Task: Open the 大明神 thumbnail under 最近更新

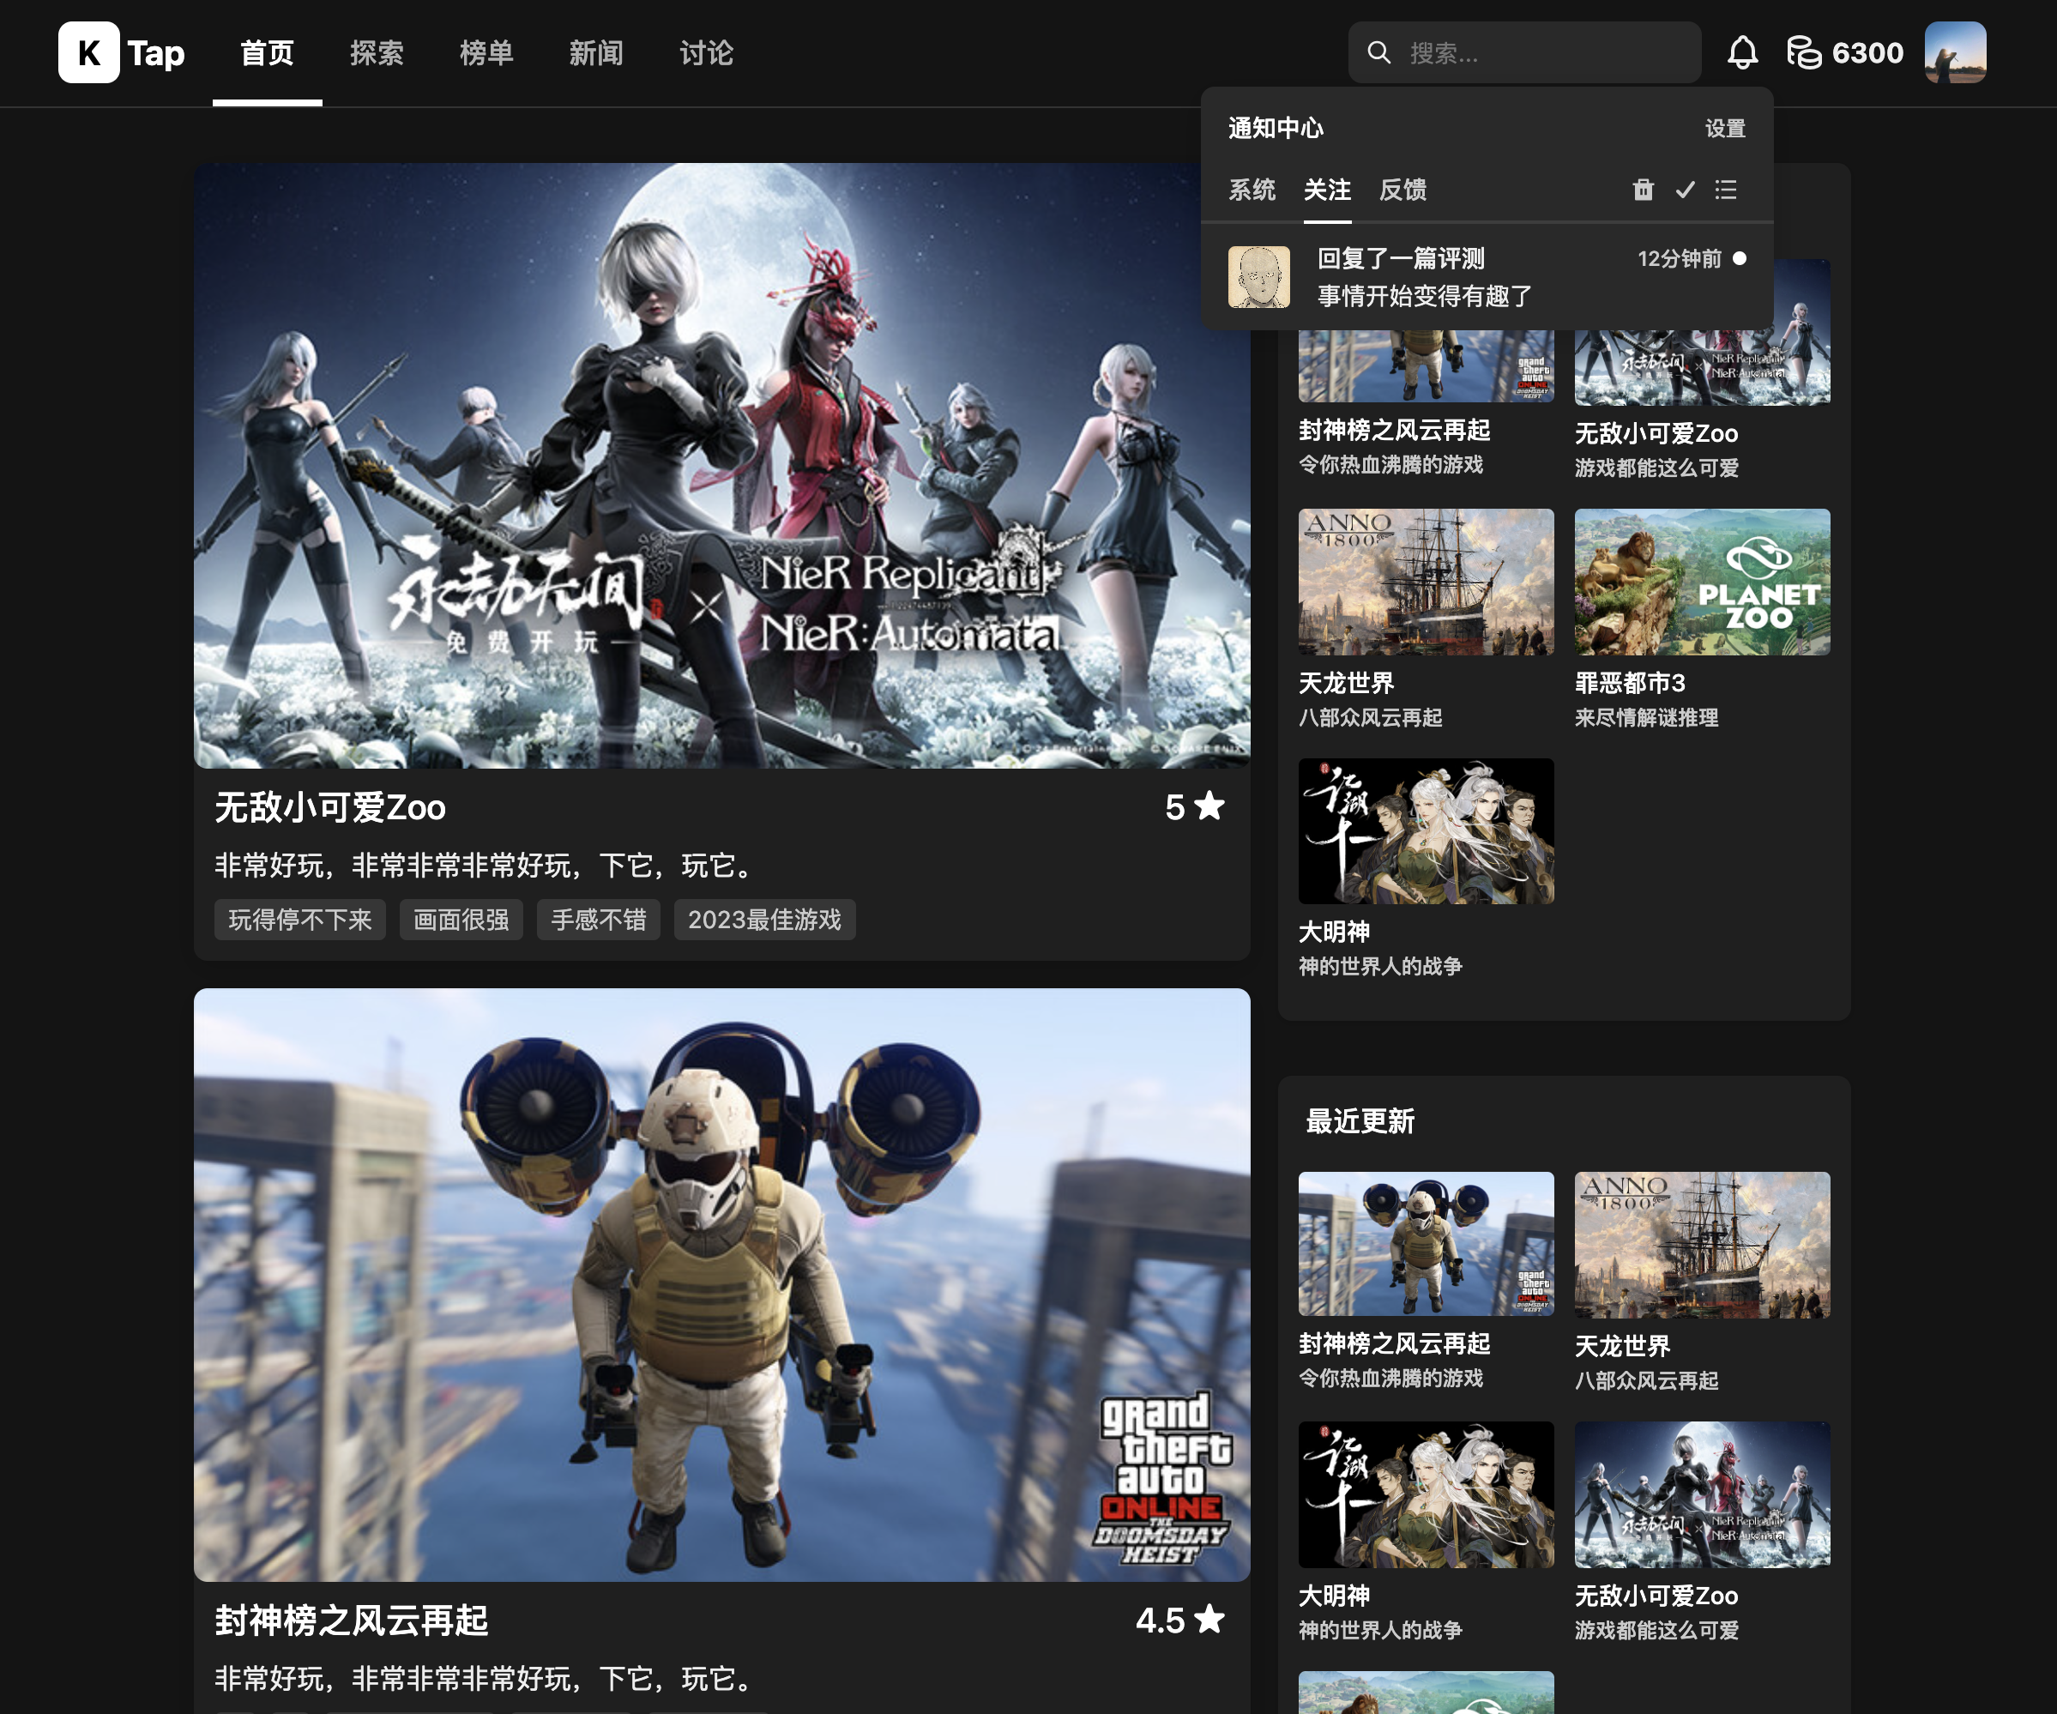Action: pos(1425,1494)
